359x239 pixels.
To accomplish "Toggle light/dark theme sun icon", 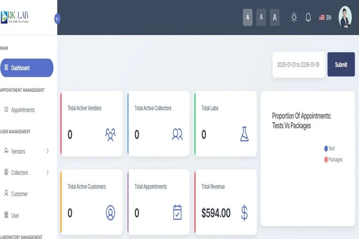I will pyautogui.click(x=294, y=18).
